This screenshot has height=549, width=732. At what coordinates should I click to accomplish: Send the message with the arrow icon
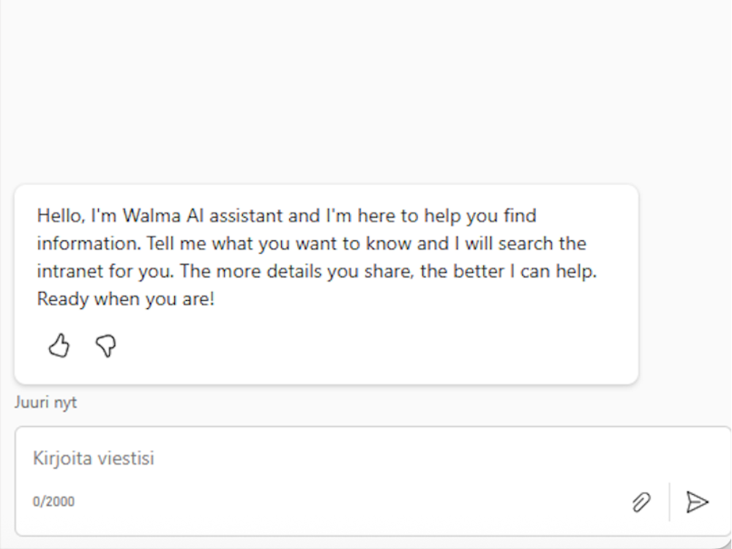pos(697,501)
